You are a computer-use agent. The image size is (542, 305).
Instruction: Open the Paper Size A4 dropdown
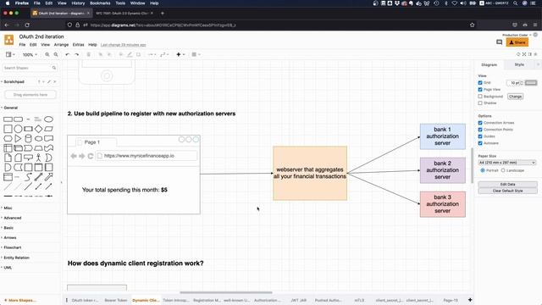click(x=507, y=163)
